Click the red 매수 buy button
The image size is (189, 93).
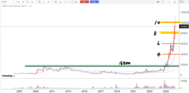(84, 2)
